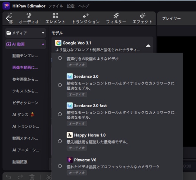Click the Seedance 2.0 model name

tap(86, 77)
